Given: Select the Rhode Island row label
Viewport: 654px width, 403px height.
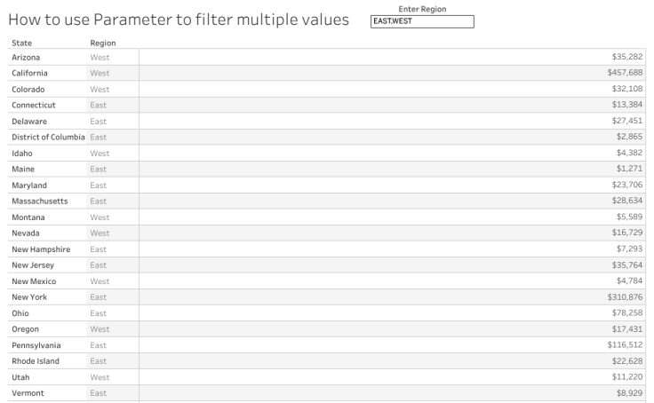Looking at the screenshot, I should pos(36,361).
